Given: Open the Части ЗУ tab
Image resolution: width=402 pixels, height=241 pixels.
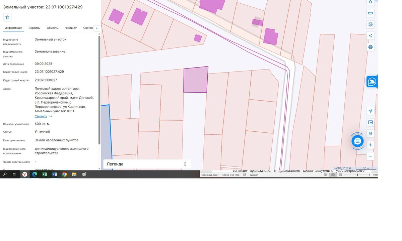Looking at the screenshot, I should tap(71, 28).
